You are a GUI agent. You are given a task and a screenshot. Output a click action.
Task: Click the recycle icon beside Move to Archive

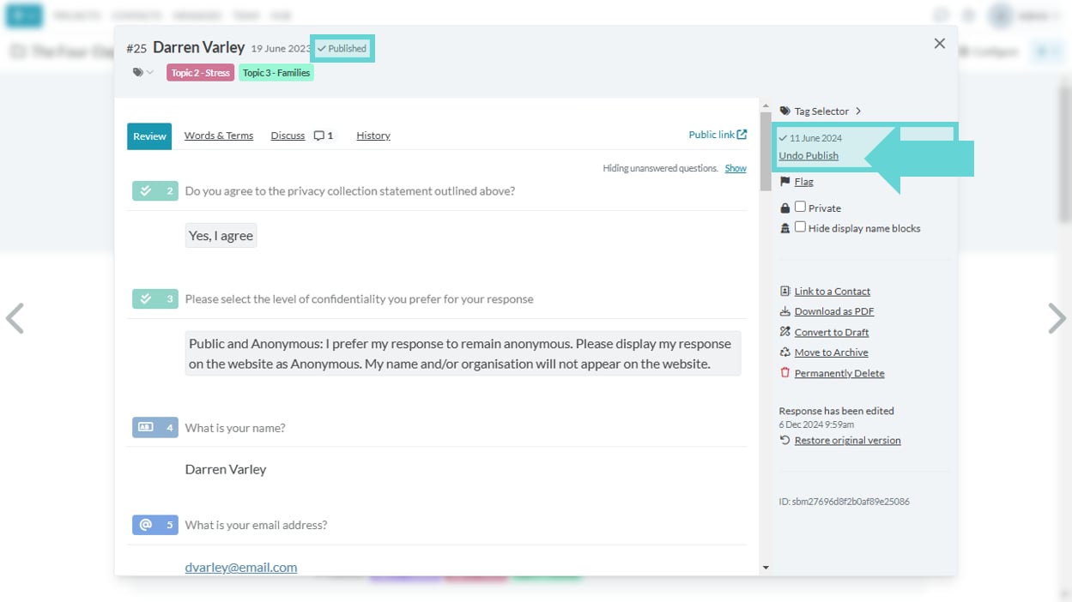[x=784, y=352]
